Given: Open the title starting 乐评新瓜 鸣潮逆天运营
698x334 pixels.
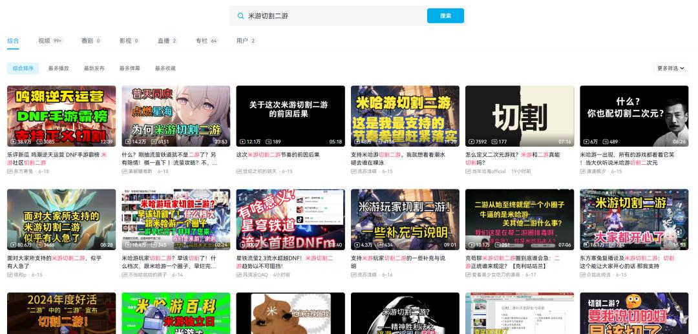Looking at the screenshot, I should (58, 159).
